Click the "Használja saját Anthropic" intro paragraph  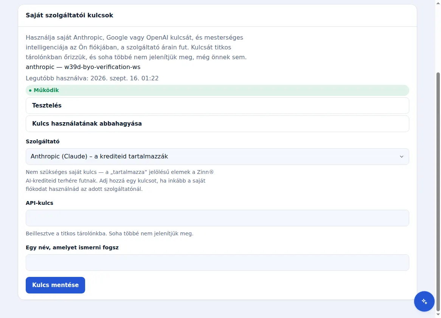(136, 48)
